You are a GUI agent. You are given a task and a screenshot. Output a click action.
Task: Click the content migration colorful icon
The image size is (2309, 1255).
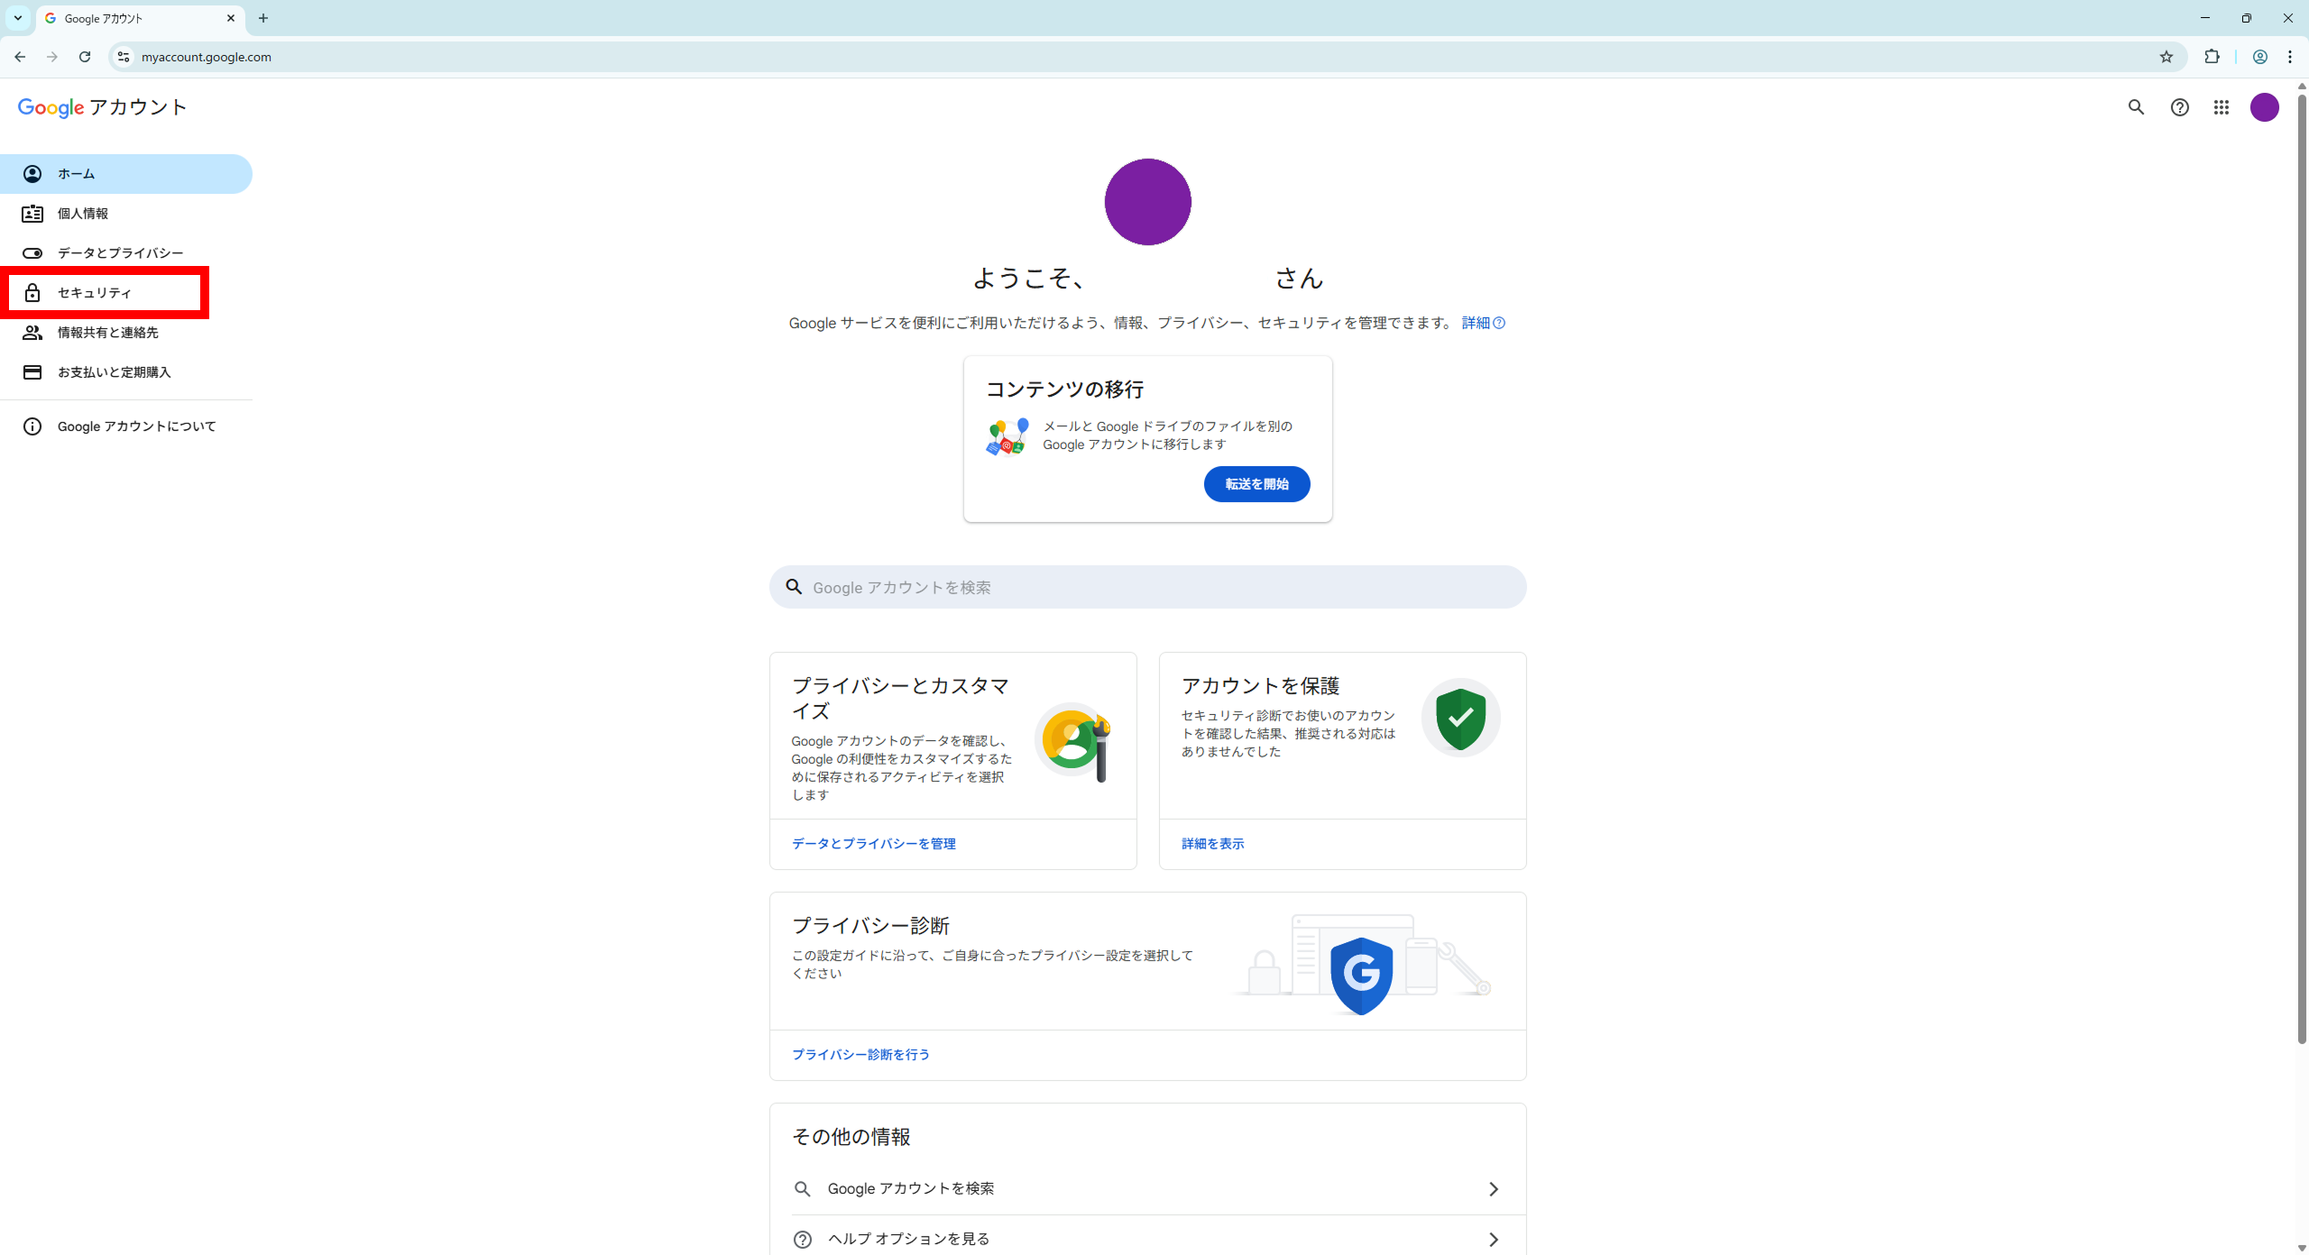1007,436
